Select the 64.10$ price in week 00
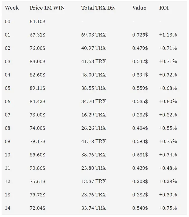This screenshot has height=217, width=189. [x=37, y=21]
